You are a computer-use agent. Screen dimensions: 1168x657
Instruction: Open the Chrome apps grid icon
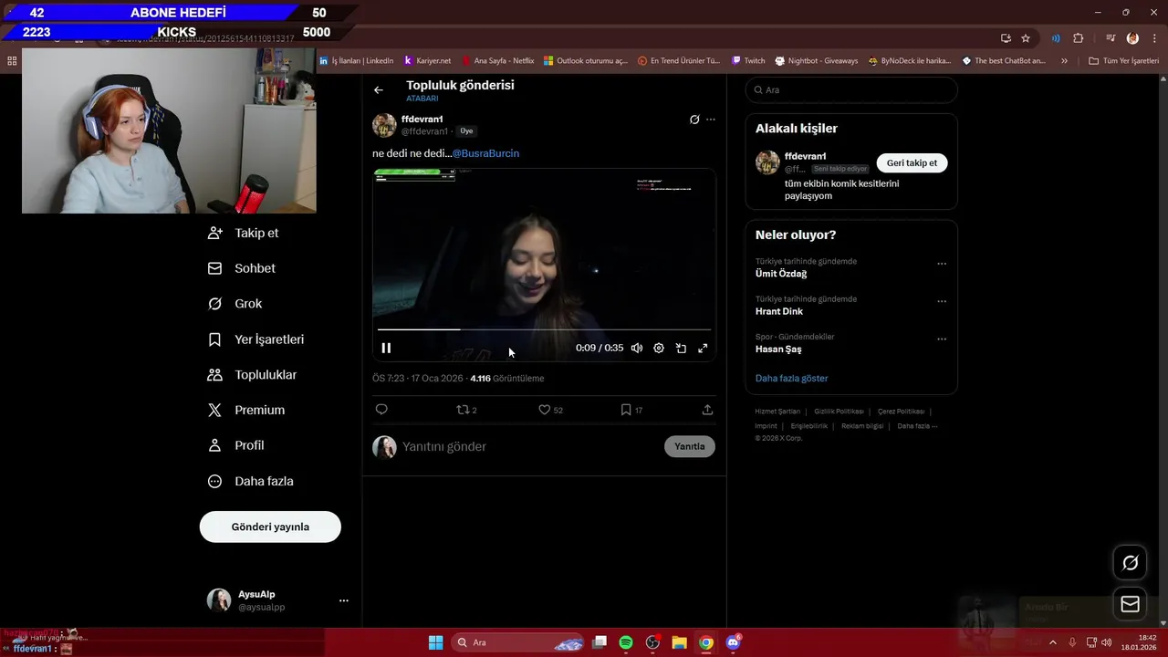coord(12,61)
